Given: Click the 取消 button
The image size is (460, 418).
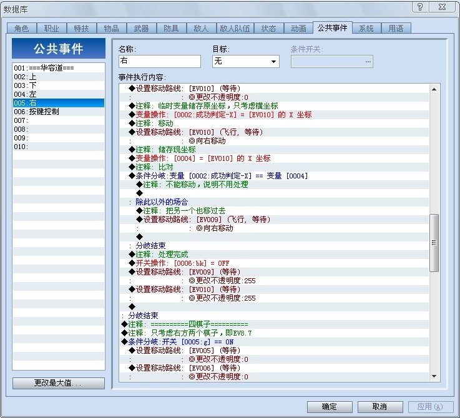Looking at the screenshot, I should tap(380, 407).
